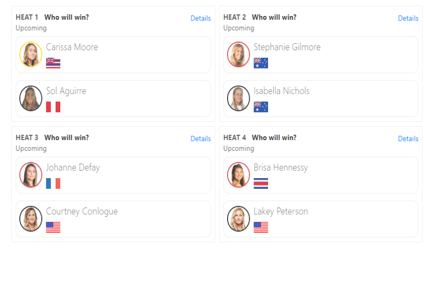Image resolution: width=424 pixels, height=282 pixels.
Task: Open Details for Heat 2
Action: [x=408, y=18]
